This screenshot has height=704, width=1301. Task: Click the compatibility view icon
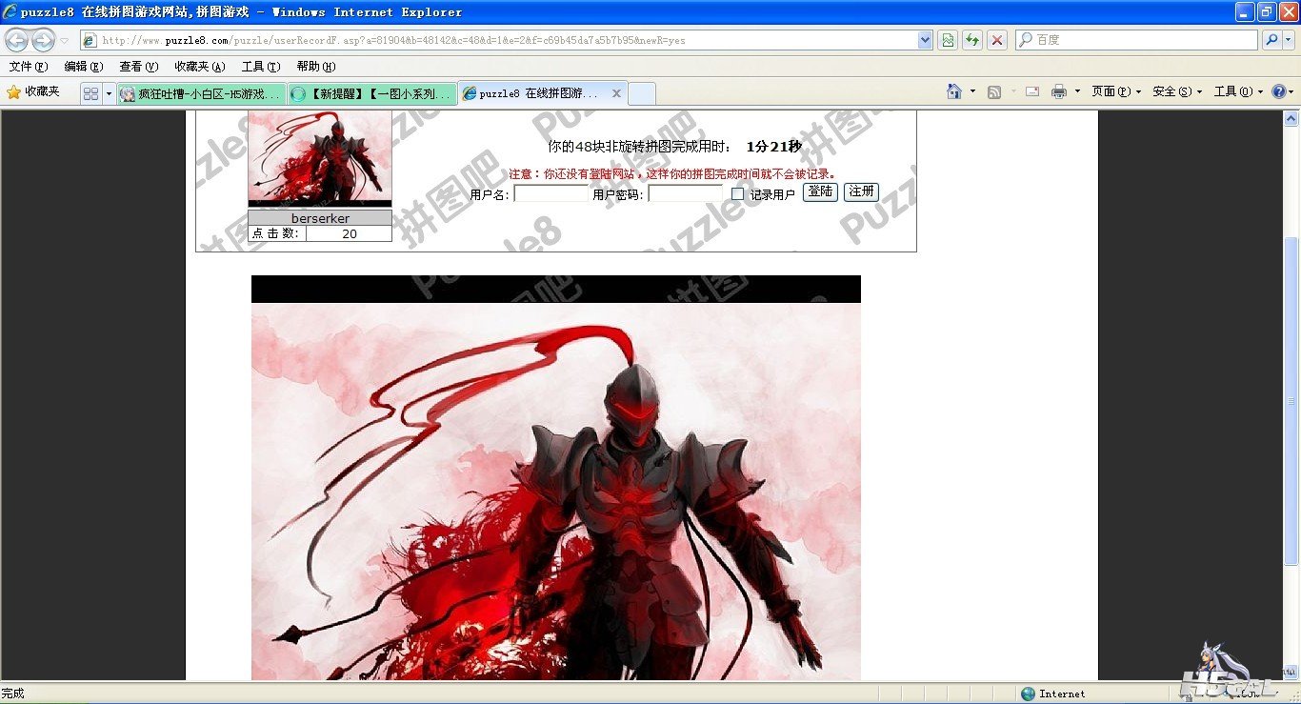[948, 40]
